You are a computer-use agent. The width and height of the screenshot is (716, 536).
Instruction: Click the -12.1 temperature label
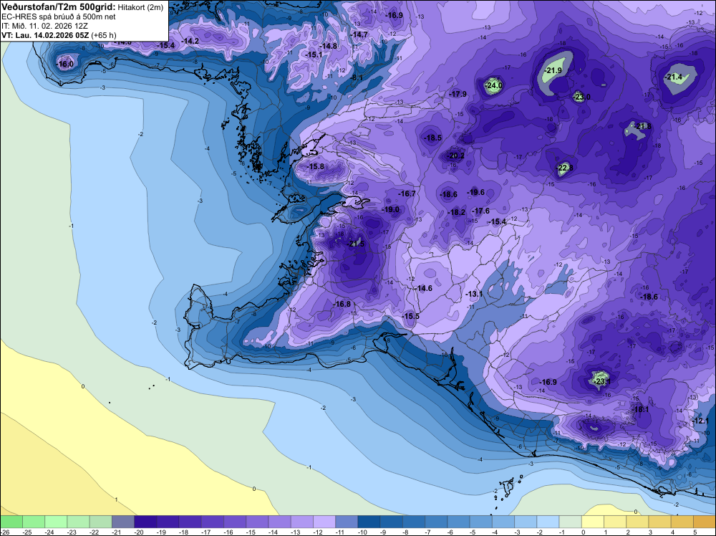[700, 421]
